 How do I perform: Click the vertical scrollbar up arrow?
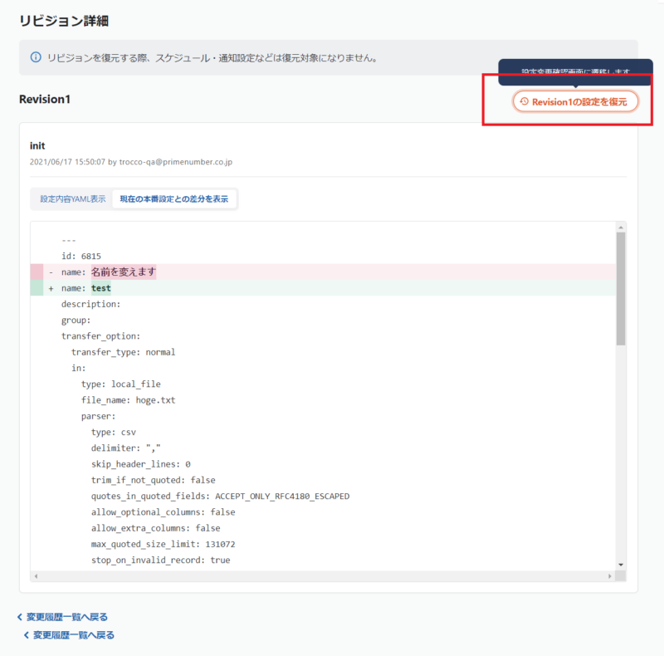[621, 227]
